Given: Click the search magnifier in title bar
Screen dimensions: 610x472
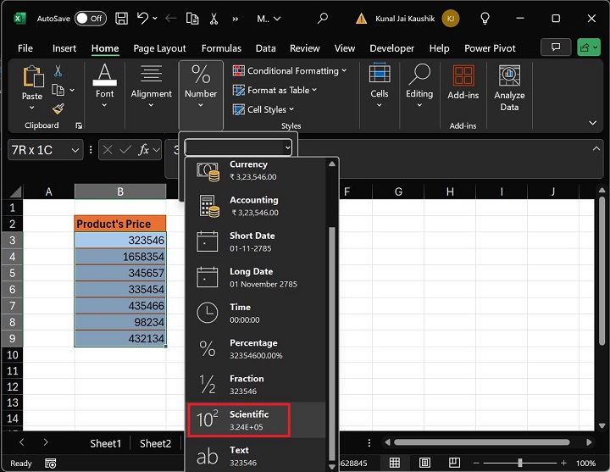Looking at the screenshot, I should pyautogui.click(x=322, y=18).
